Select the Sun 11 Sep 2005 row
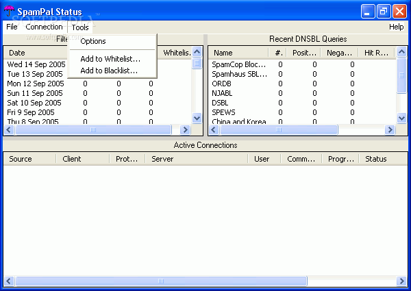The width and height of the screenshot is (411, 291). tap(98, 93)
